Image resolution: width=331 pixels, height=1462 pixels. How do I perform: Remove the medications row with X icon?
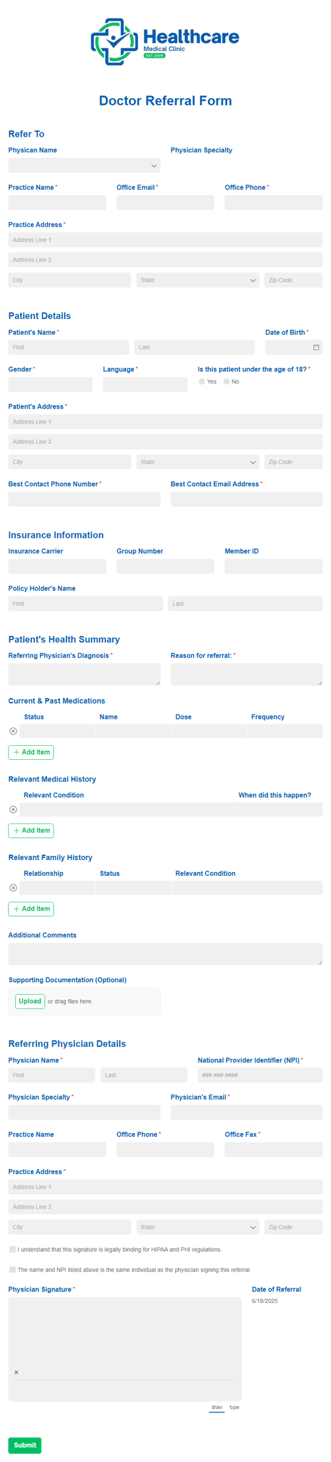pos(13,731)
